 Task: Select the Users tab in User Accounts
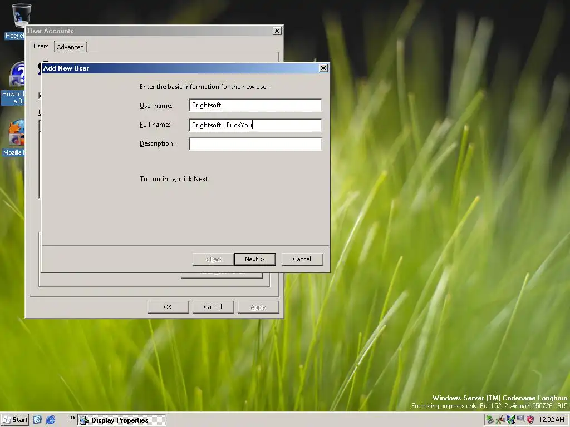click(x=41, y=46)
